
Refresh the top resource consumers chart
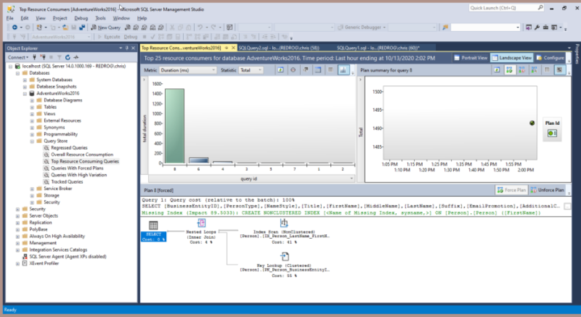(280, 70)
